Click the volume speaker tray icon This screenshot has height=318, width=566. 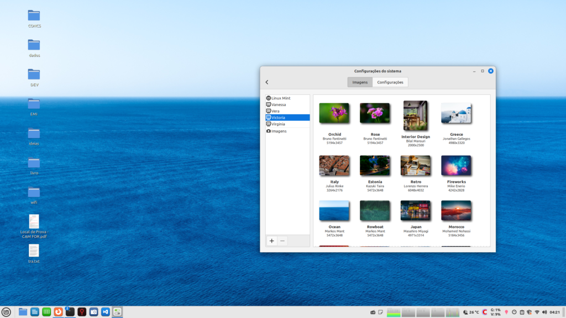(x=544, y=312)
